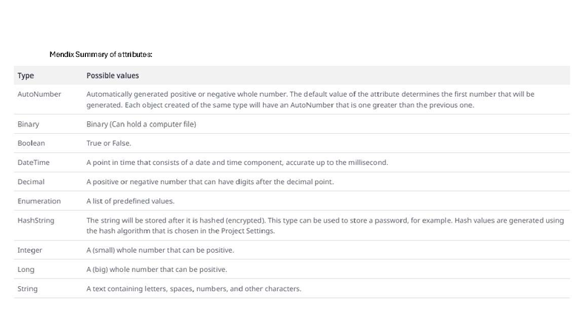
Task: Select the Decimal type cell
Action: pyautogui.click(x=31, y=182)
